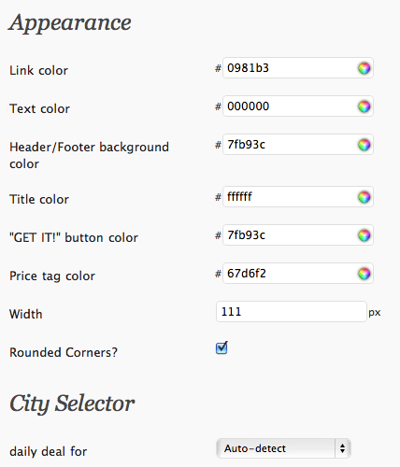400x467 pixels.
Task: Select the Title color ffffff field
Action: 298,197
